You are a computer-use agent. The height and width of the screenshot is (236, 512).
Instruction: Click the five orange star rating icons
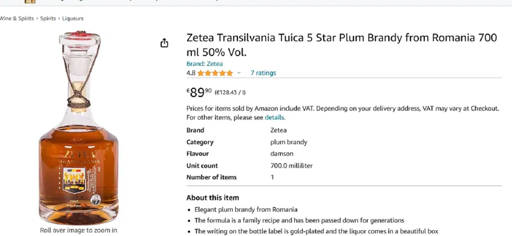[215, 73]
